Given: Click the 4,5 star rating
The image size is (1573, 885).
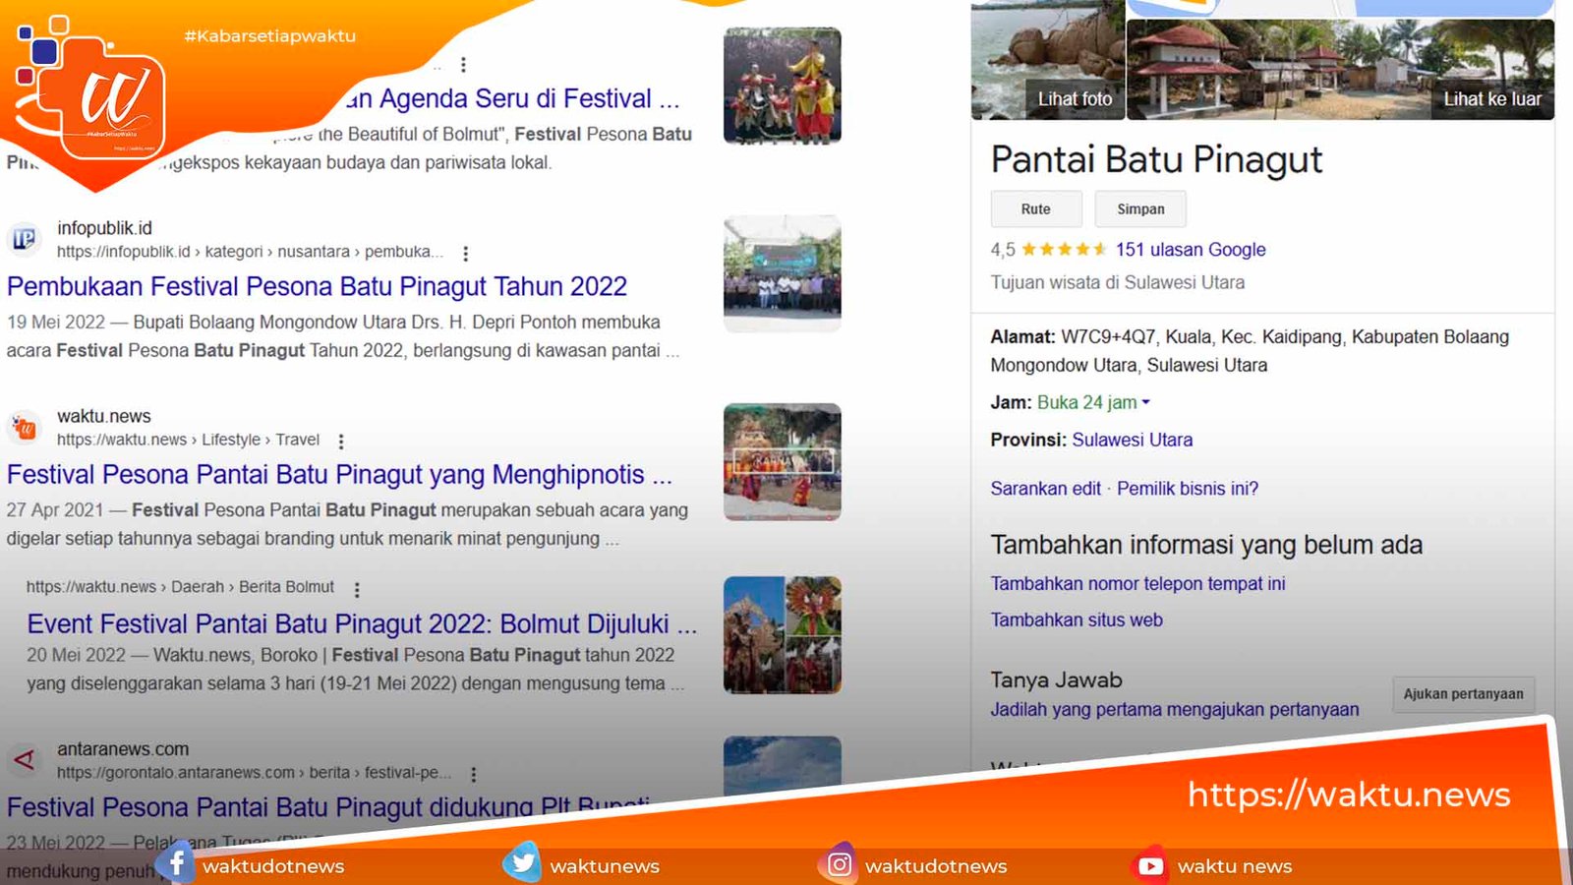Looking at the screenshot, I should (1048, 250).
